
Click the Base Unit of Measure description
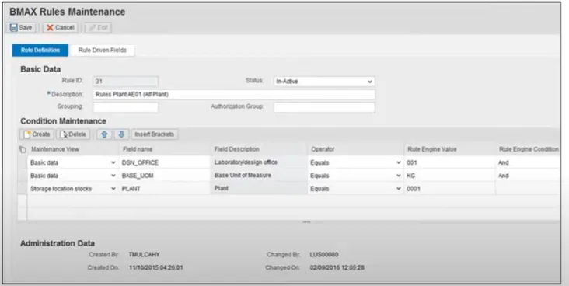click(259, 176)
